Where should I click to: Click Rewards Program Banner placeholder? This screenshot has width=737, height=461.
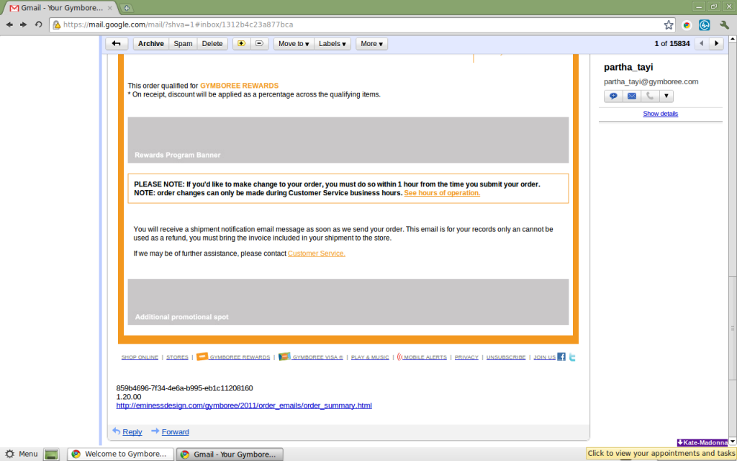point(348,140)
